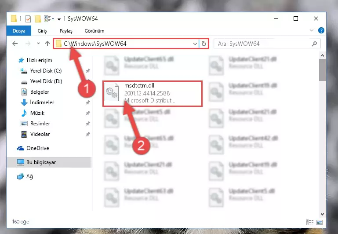338x234 pixels.
Task: Switch to large thumbnails view icon
Action: coord(320,222)
